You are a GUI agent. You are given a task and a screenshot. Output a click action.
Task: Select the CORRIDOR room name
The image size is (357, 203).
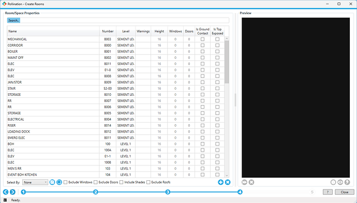point(15,45)
